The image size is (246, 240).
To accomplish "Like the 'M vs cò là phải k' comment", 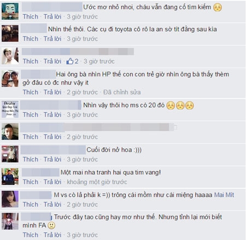I will tap(31, 205).
